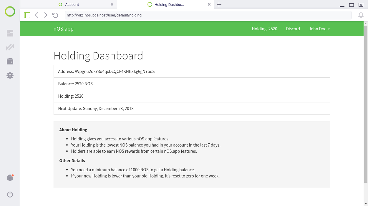Open the wallet icon in sidebar
The height and width of the screenshot is (206, 368).
point(10,61)
